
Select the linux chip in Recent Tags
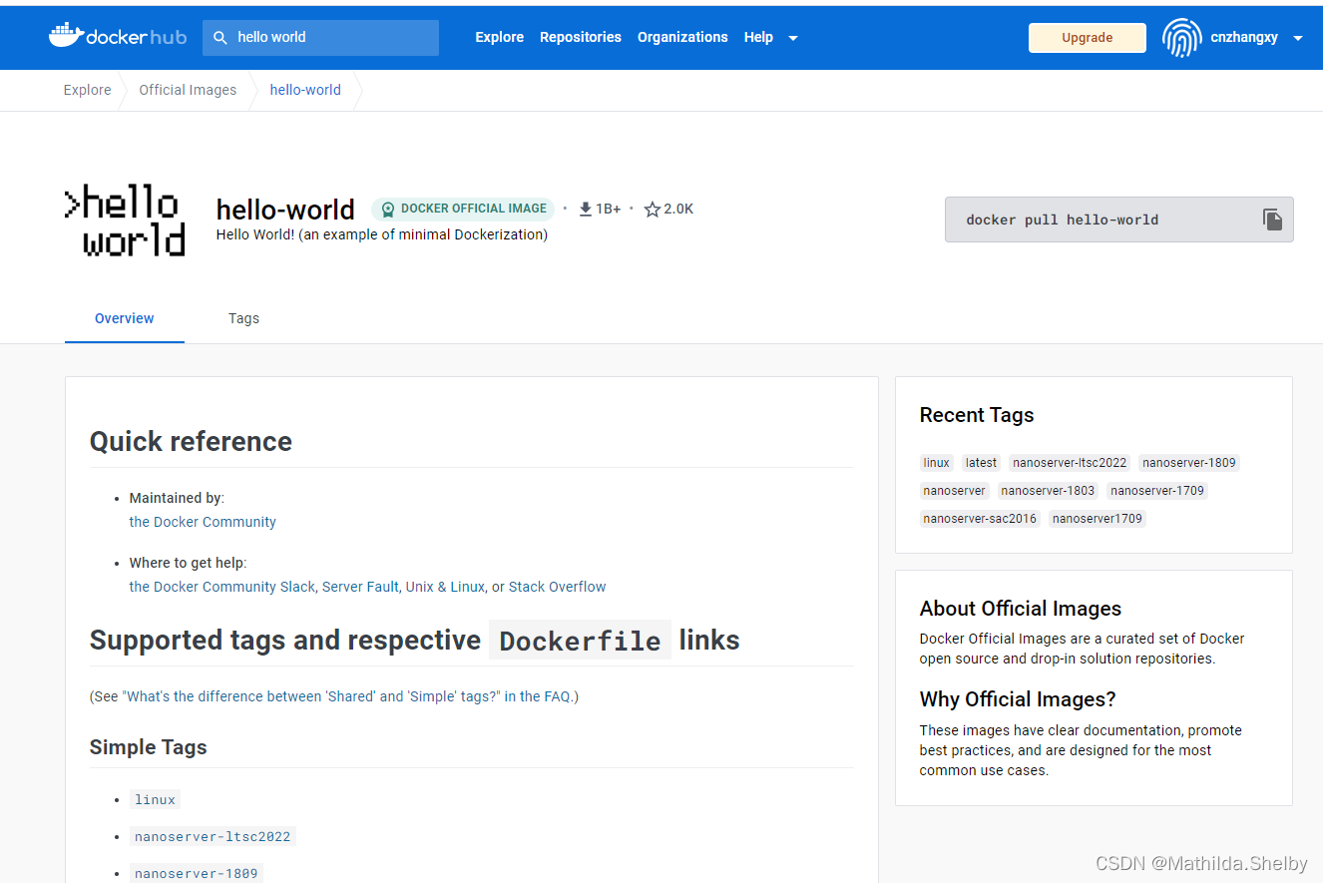click(x=937, y=463)
